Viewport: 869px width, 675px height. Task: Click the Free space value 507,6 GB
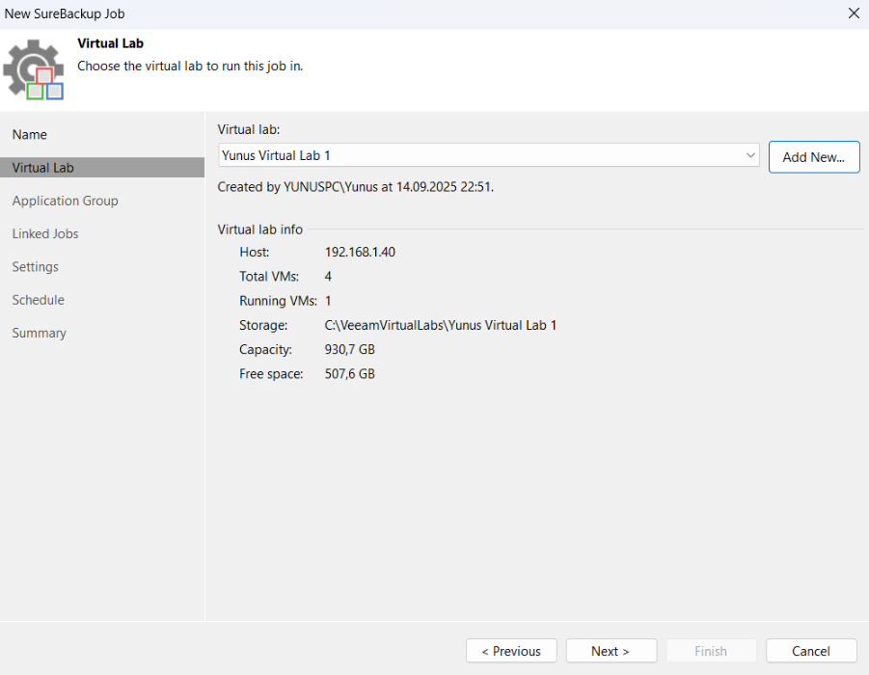(349, 374)
